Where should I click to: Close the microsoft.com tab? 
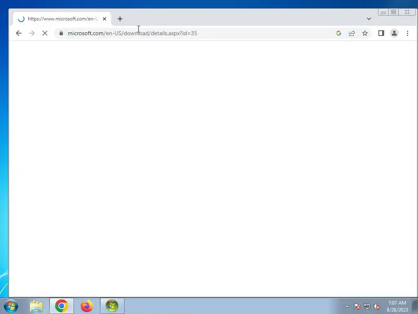click(104, 19)
